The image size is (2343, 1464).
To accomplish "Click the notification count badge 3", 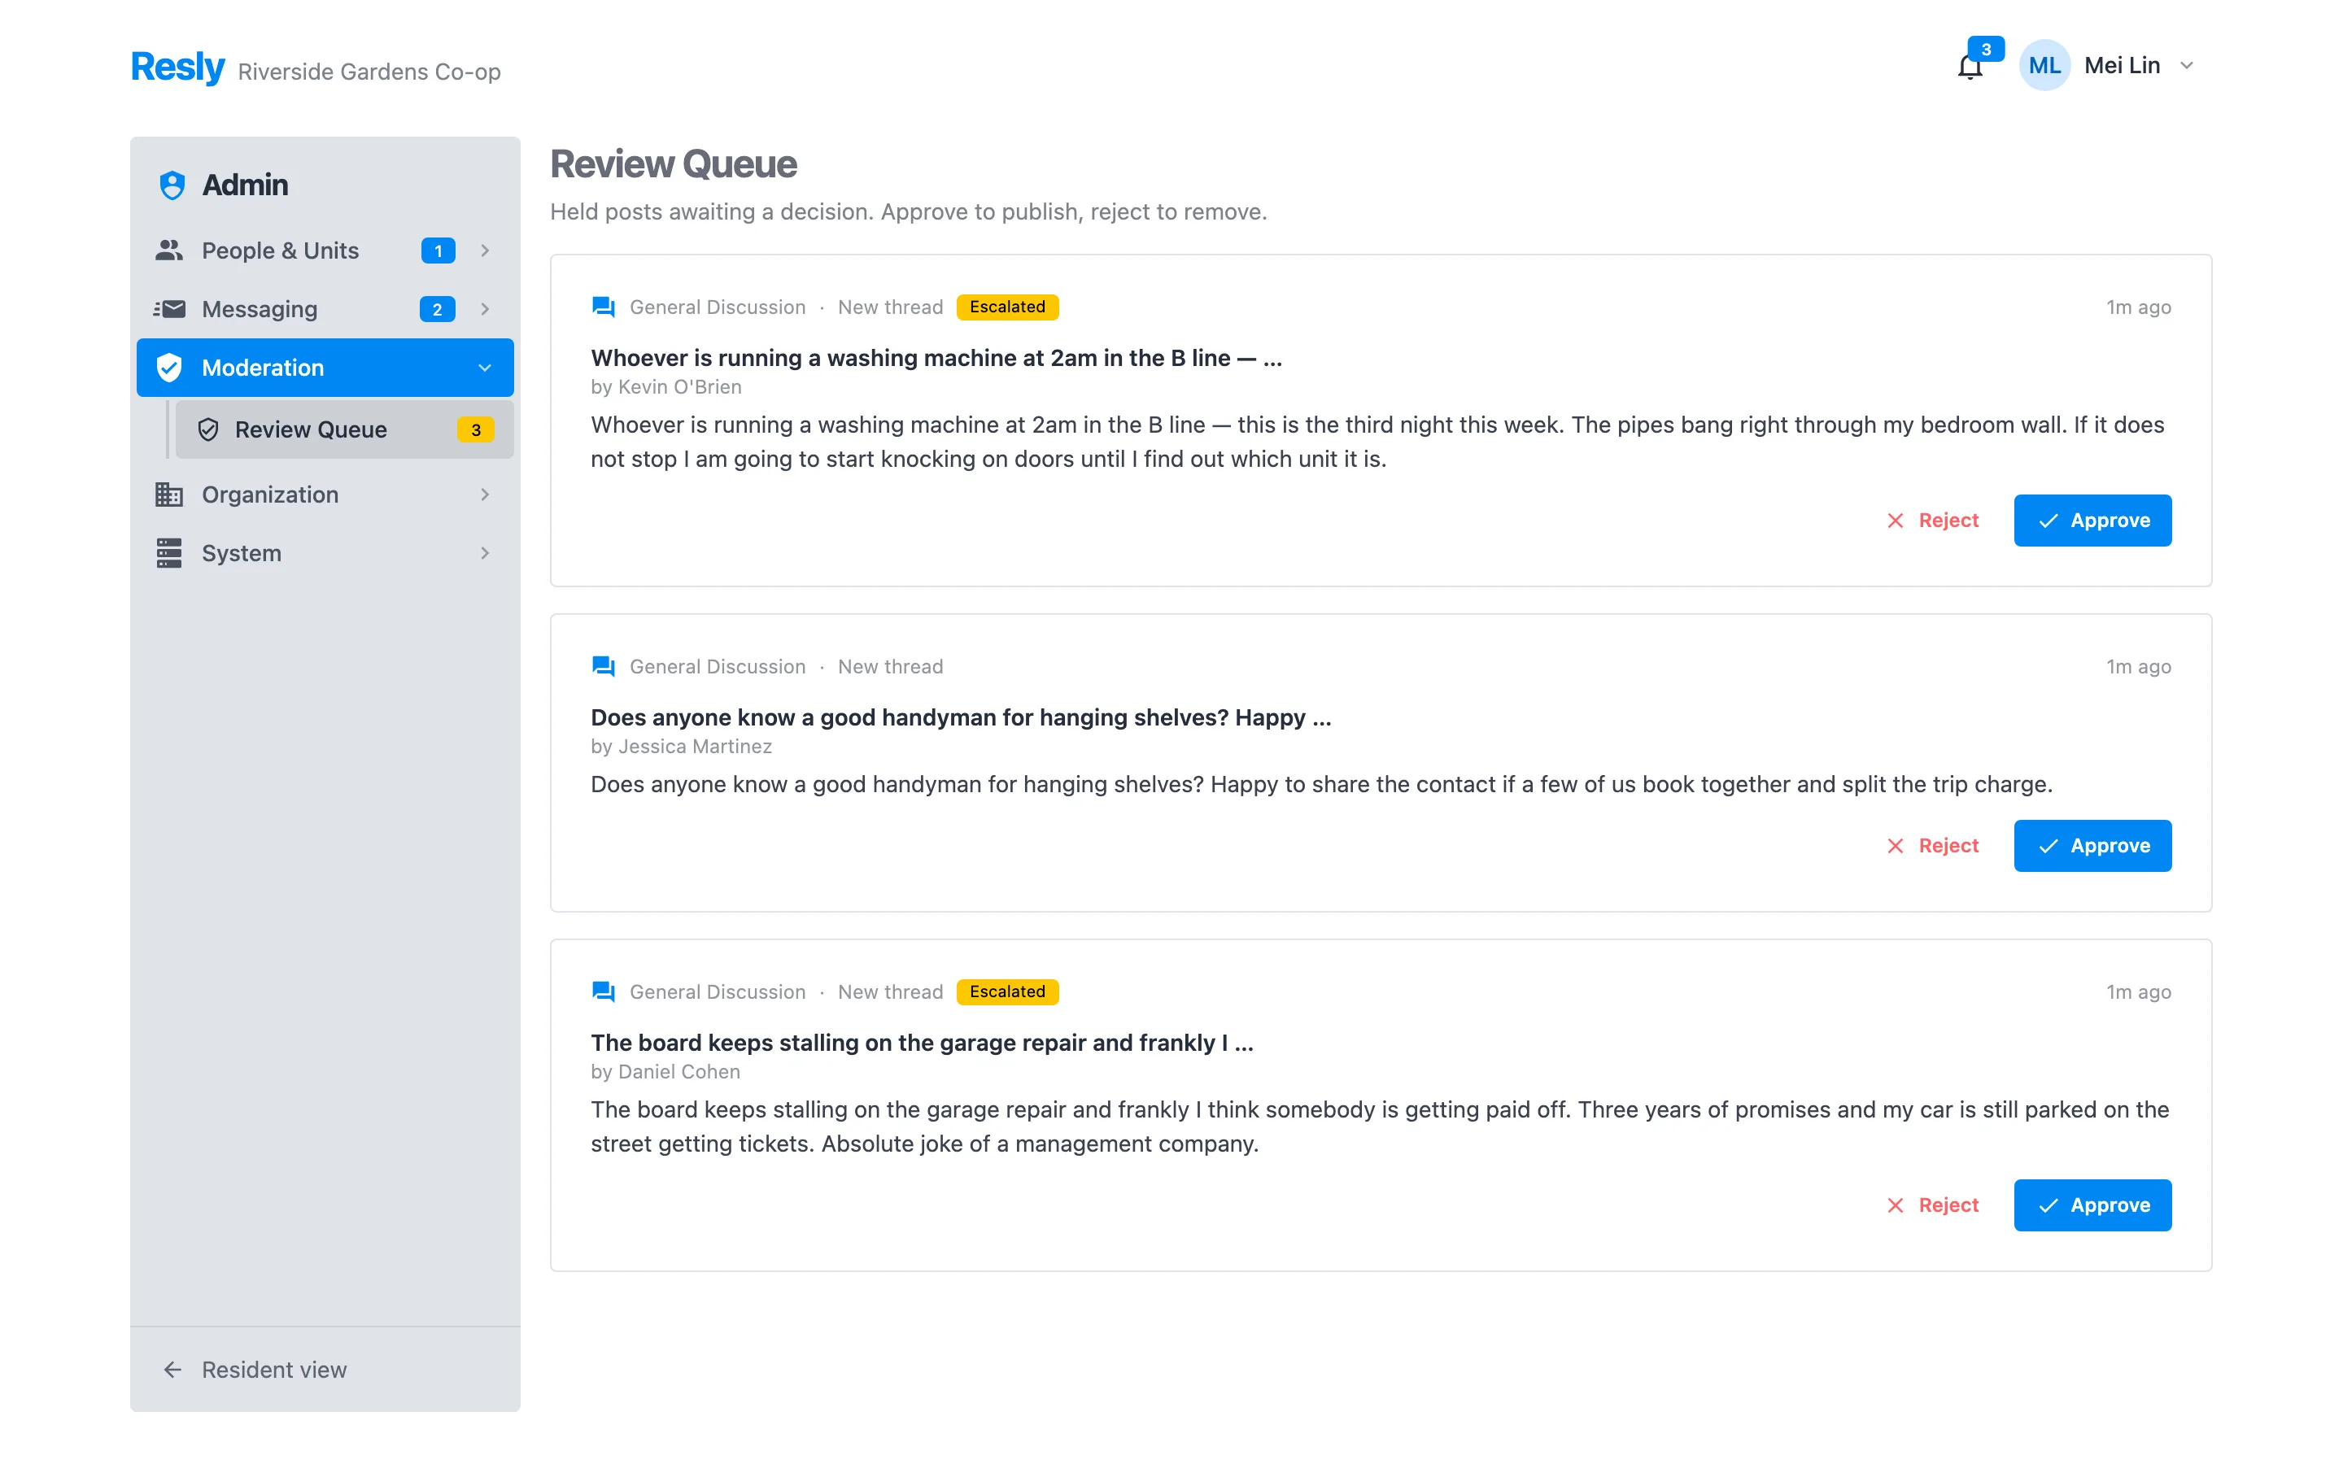I will 1985,50.
